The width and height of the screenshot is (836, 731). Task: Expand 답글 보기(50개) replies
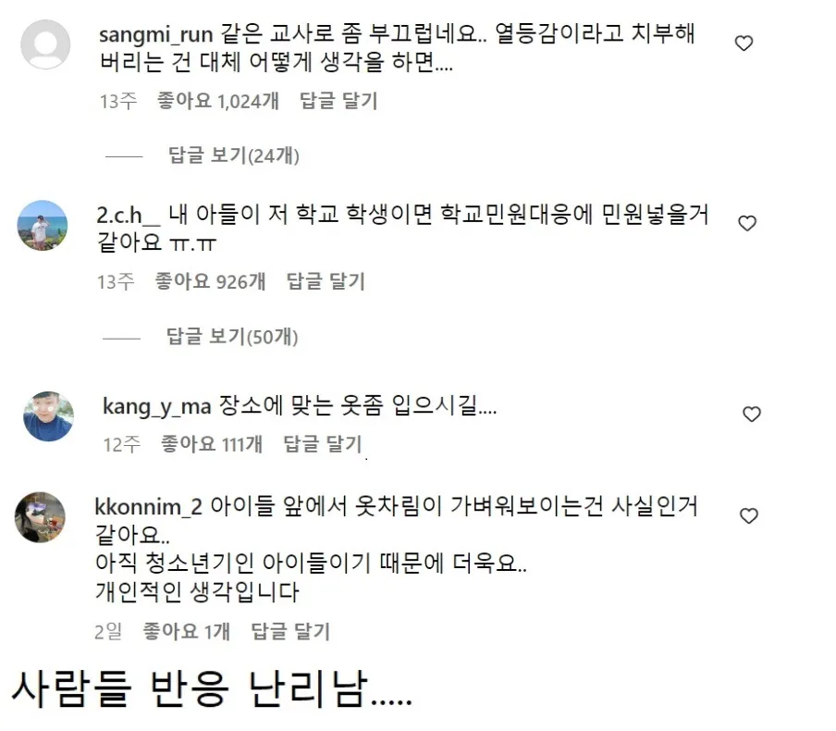tap(232, 336)
